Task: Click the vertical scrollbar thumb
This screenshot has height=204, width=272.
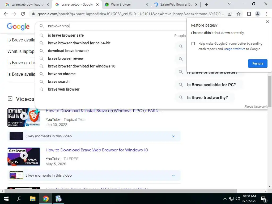Action: (x=270, y=91)
